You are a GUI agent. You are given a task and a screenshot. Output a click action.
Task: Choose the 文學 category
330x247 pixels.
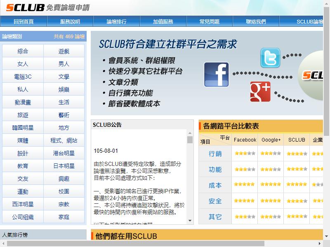(x=64, y=77)
